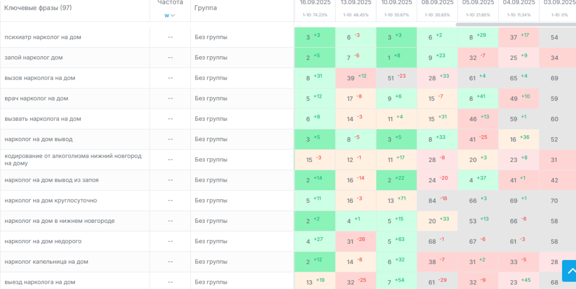The image size is (576, 289).
Task: Click the frequency "--" cell for "врач нарколог на дом"
Action: (x=170, y=99)
